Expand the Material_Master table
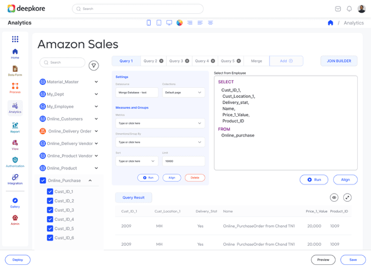 (x=96, y=82)
